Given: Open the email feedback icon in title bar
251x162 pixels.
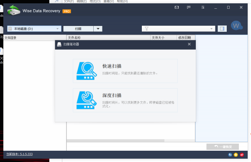Looking at the screenshot, I should click(x=177, y=8).
